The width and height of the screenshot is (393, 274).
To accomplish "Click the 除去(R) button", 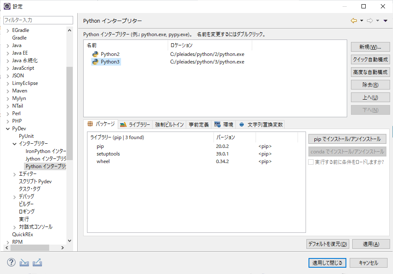I will pyautogui.click(x=370, y=85).
